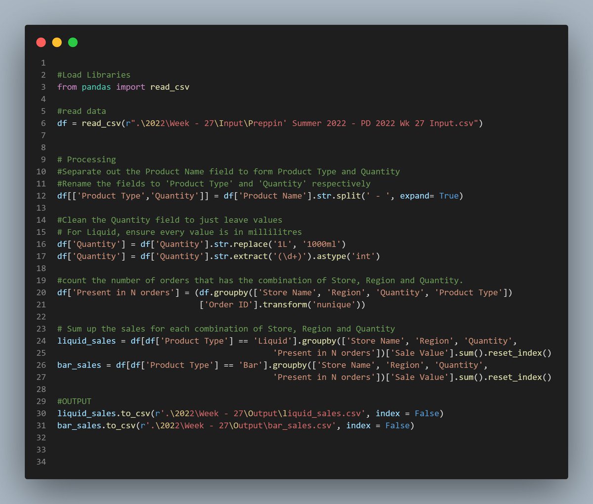Click 'read_csv' in the import line

(x=170, y=87)
